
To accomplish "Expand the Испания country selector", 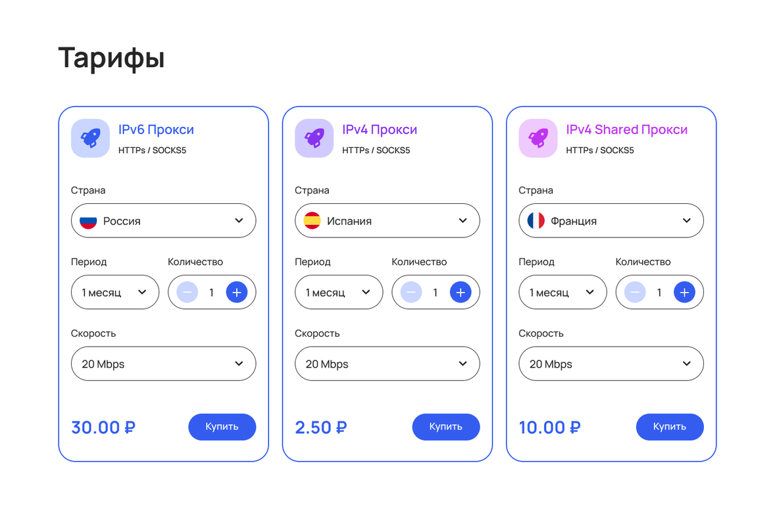I will (x=387, y=221).
